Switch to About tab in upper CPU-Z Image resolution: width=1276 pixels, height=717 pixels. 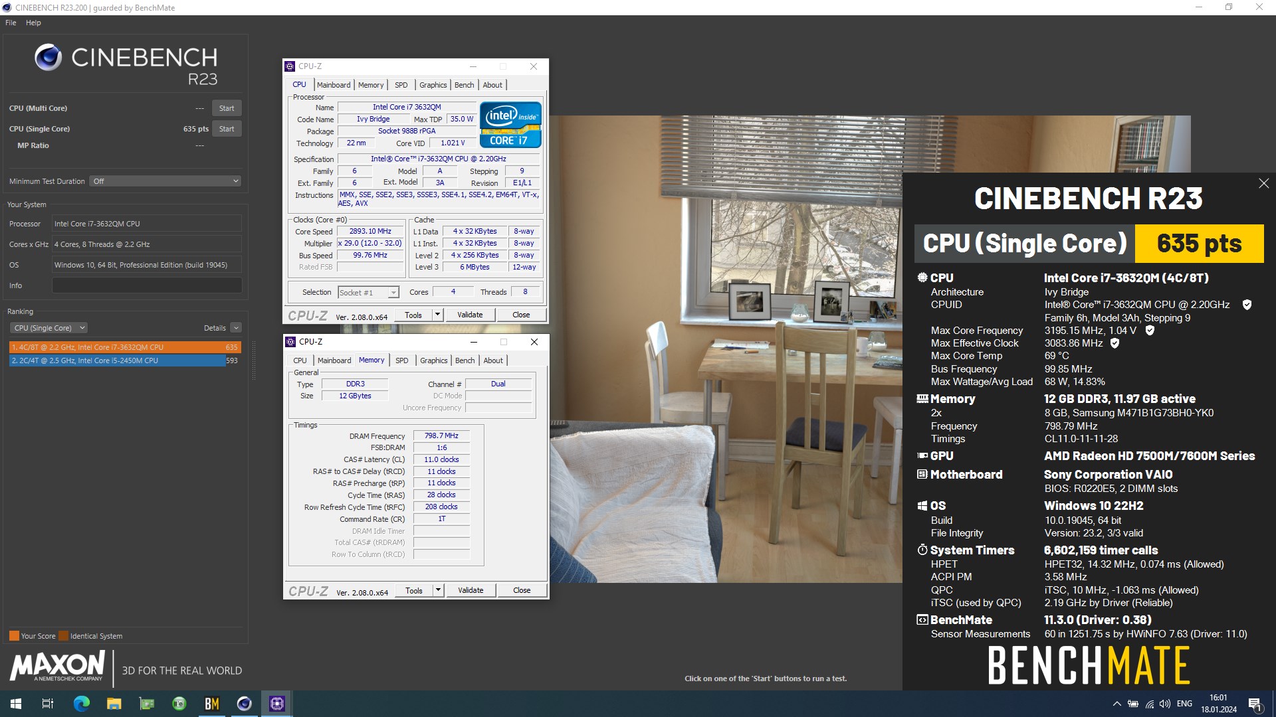coord(492,85)
